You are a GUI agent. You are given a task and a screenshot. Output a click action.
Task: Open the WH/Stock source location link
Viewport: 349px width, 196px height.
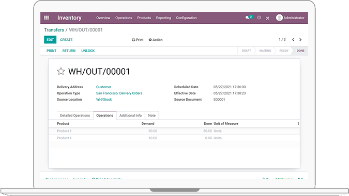[104, 100]
